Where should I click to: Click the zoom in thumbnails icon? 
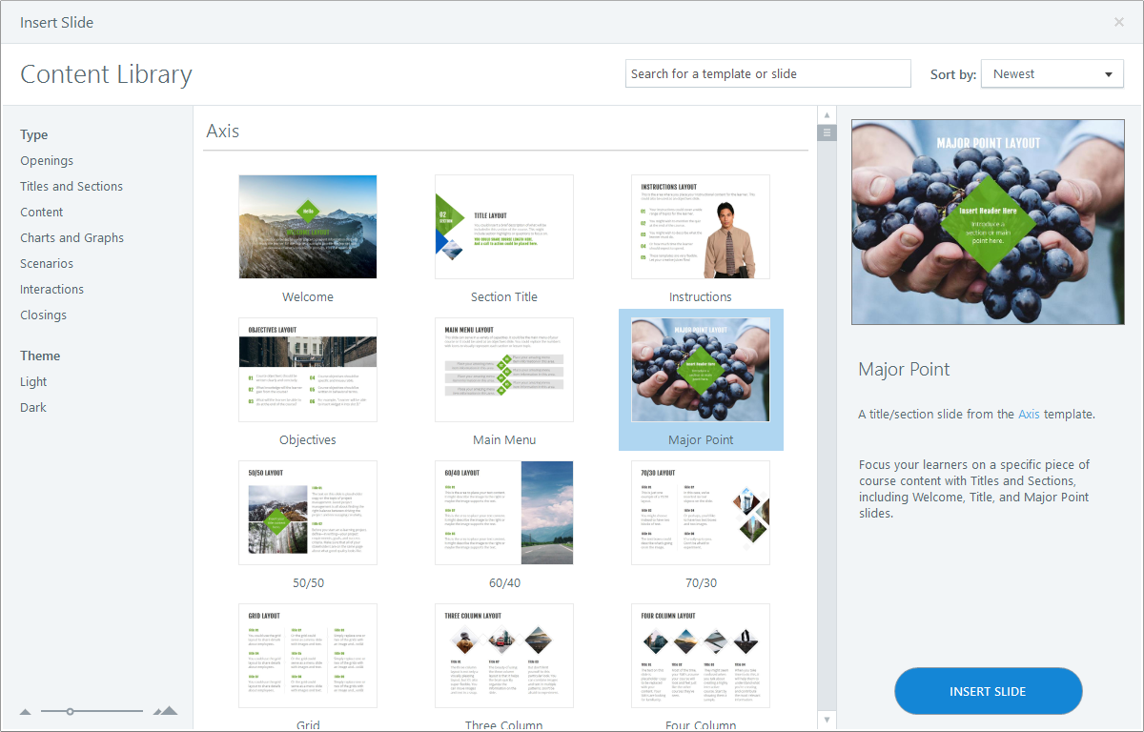164,710
